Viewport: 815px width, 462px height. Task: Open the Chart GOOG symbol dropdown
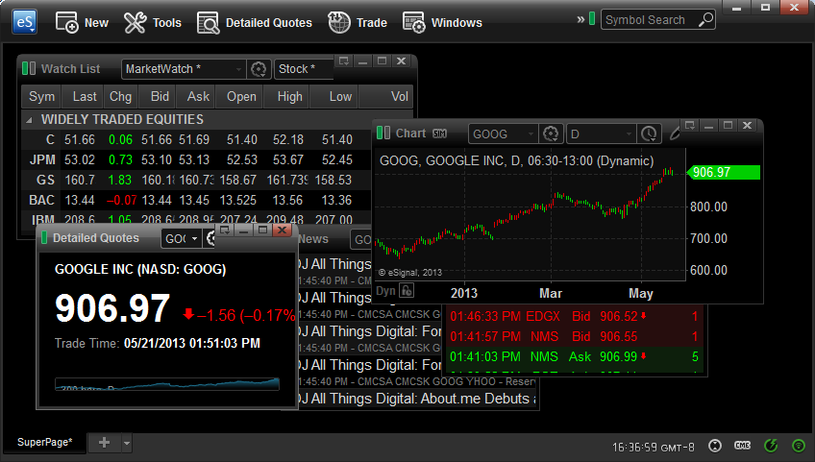tap(503, 134)
